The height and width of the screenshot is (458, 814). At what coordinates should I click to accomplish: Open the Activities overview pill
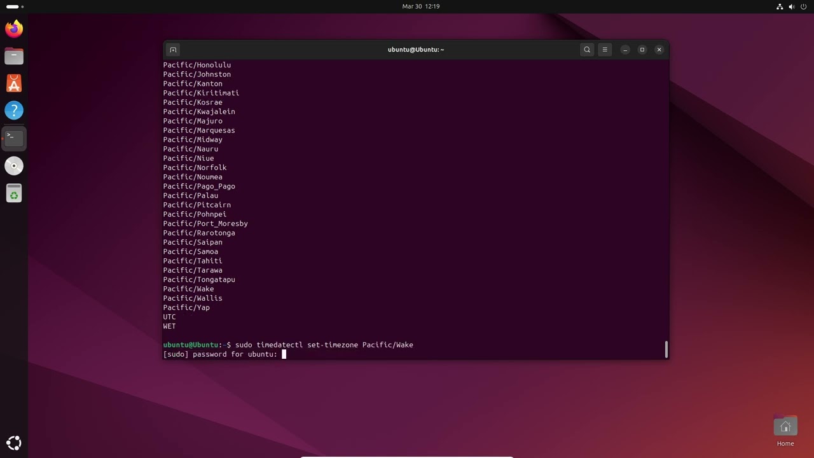(15, 6)
